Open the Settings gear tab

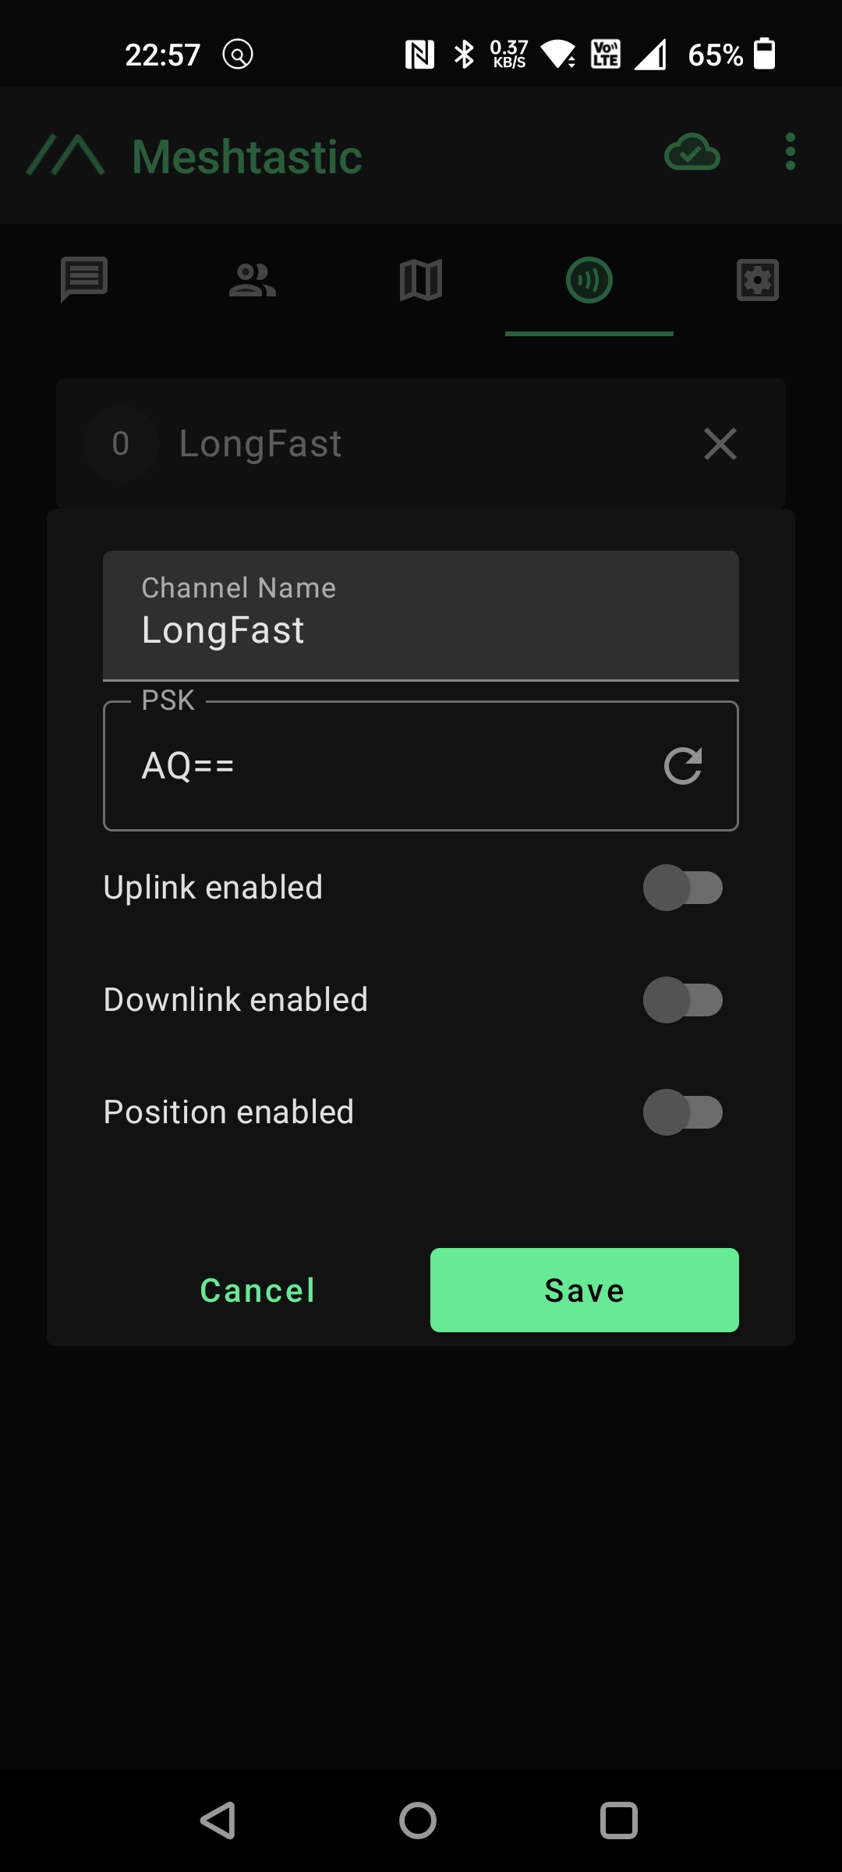758,281
